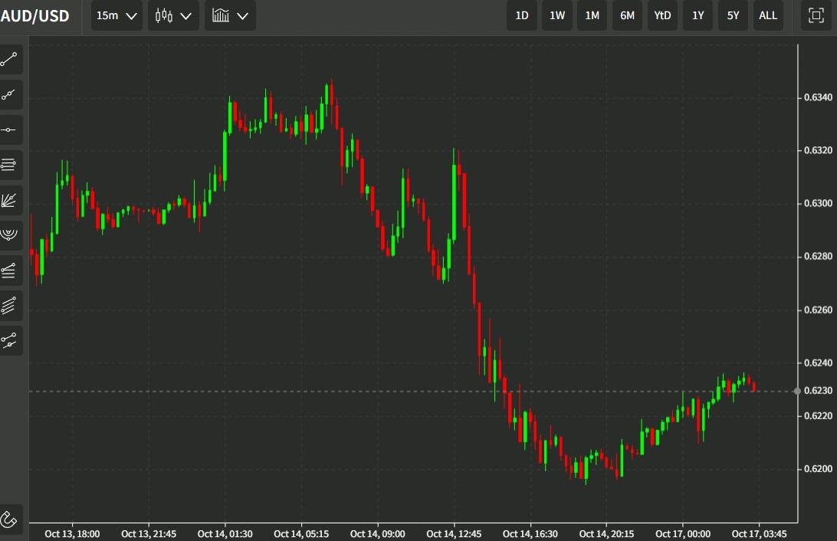Expand the chart style dropdown
Screen dimensions: 837x541
(x=229, y=15)
